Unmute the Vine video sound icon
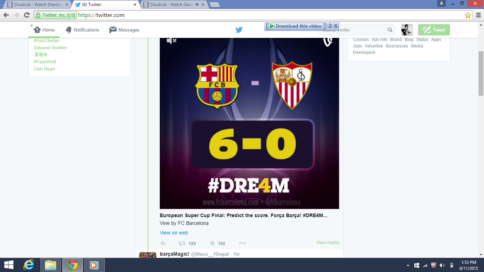Screen dimensions: 484x272 171,41
